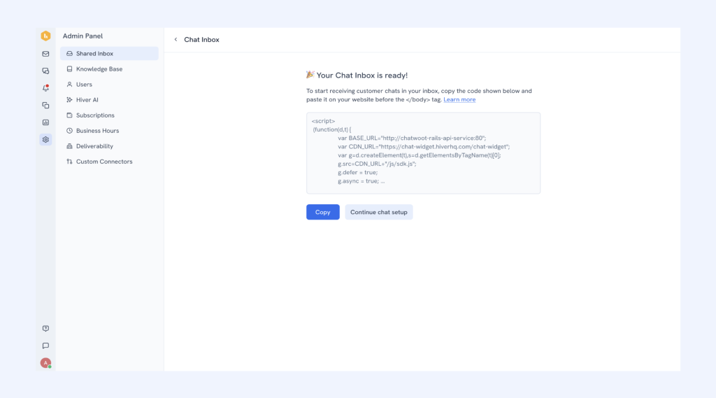The width and height of the screenshot is (716, 398).
Task: Click the Hiver hexagon logo
Action: click(x=45, y=36)
